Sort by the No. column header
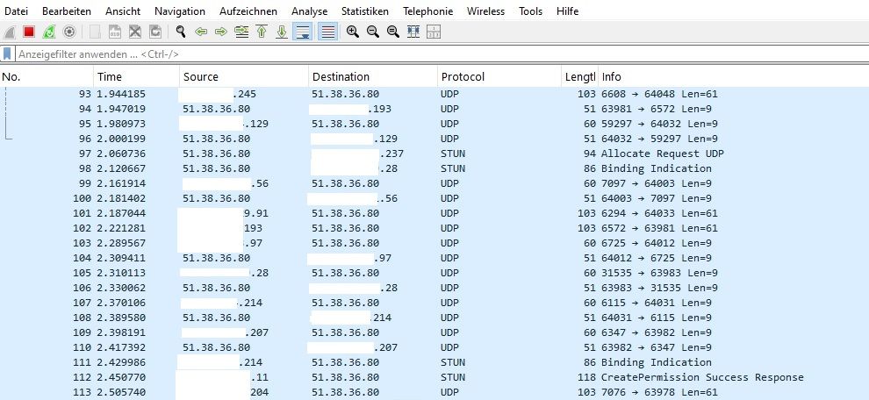This screenshot has width=869, height=400. (x=47, y=77)
